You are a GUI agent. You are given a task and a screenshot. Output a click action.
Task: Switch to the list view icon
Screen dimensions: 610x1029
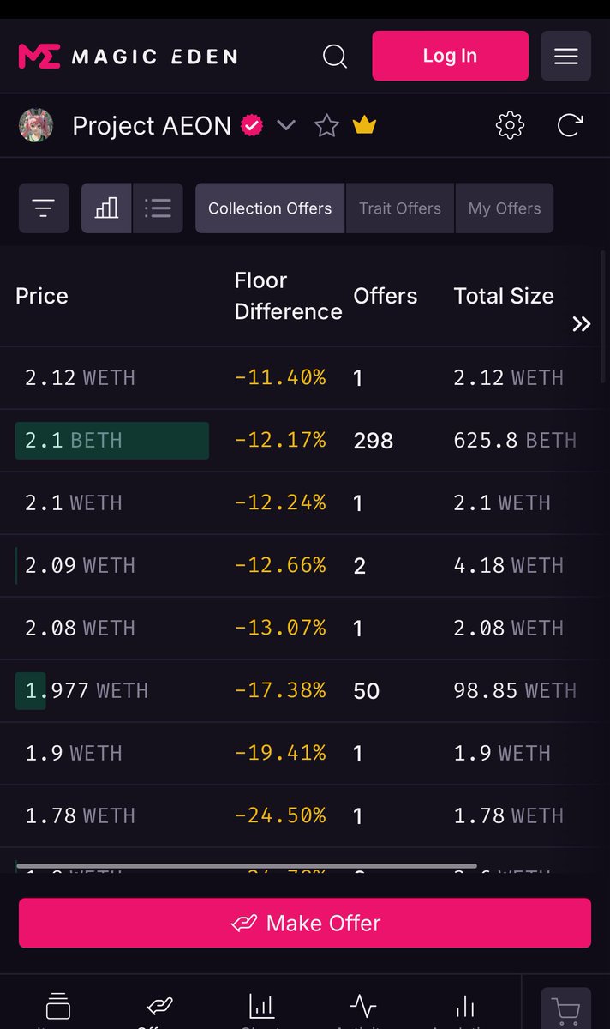pos(158,208)
